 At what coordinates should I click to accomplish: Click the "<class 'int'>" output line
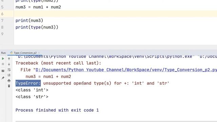tap(32, 90)
